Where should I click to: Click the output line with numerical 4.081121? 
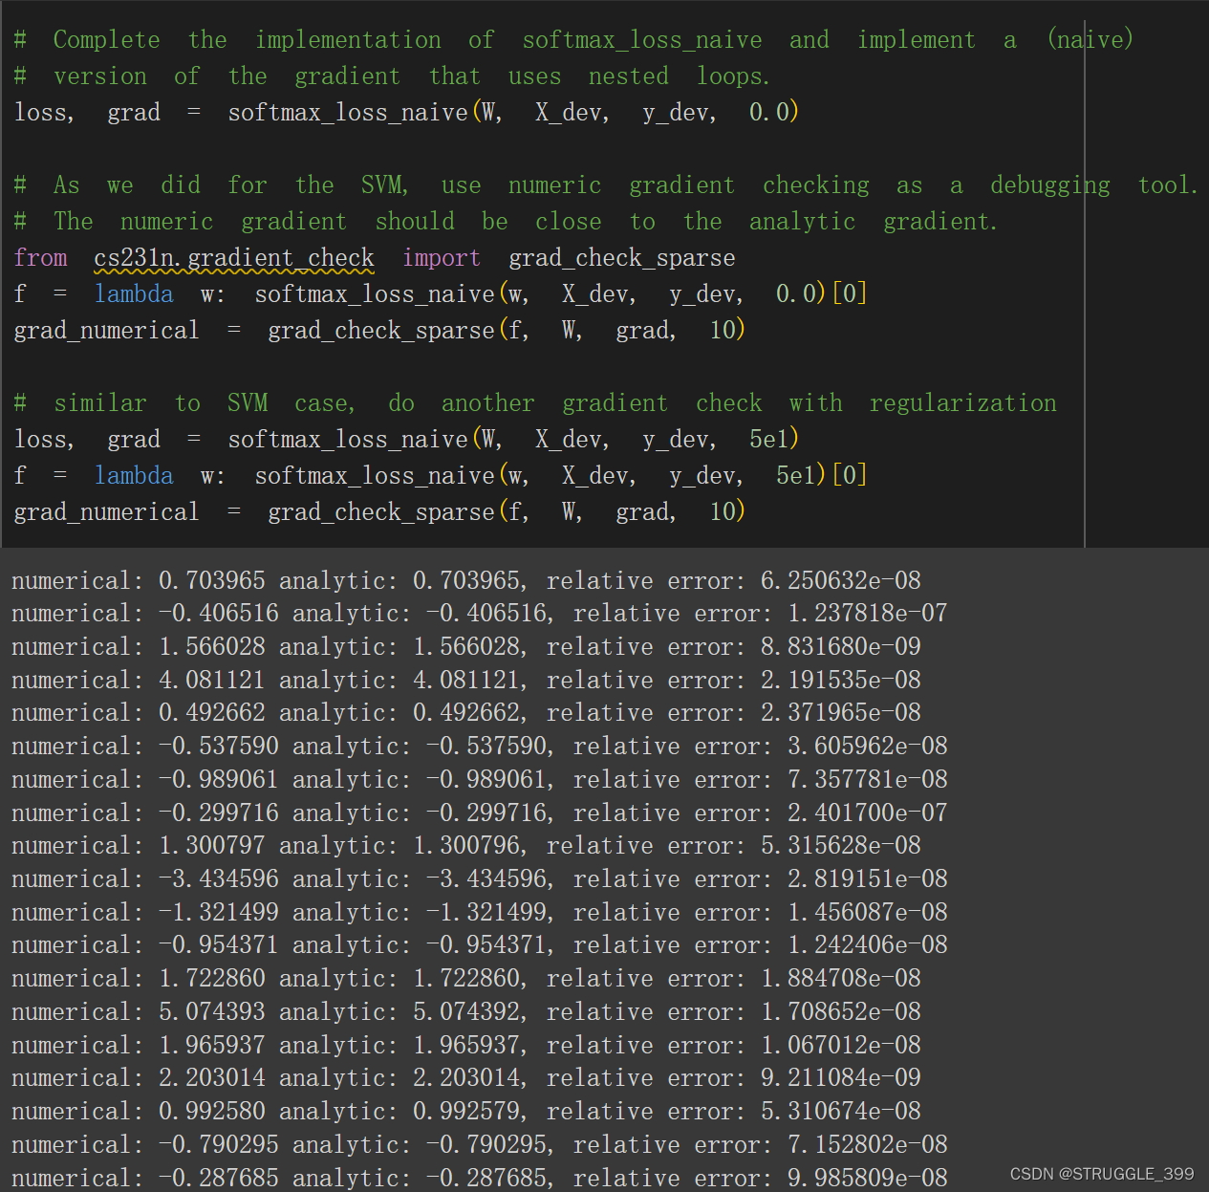tap(466, 680)
